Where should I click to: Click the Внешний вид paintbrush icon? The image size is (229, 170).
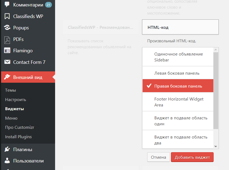pyautogui.click(x=7, y=77)
